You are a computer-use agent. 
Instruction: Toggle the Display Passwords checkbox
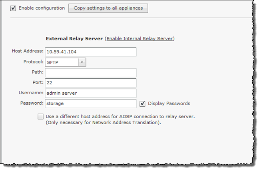[142, 103]
